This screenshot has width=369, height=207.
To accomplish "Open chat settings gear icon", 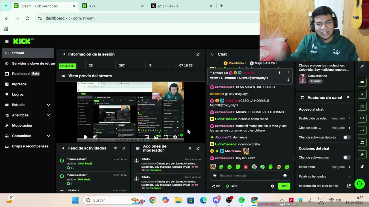I will click(272, 186).
